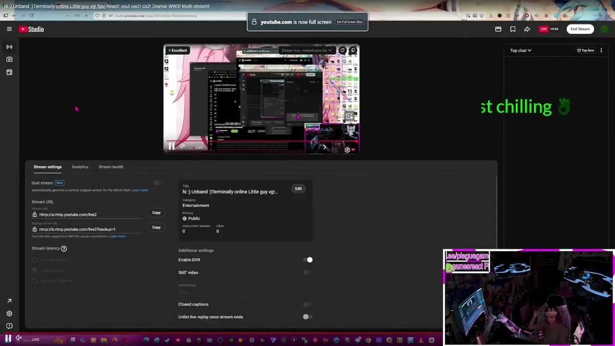The image size is (615, 346).
Task: Open the Stream section in the left sidebar
Action: 9,47
